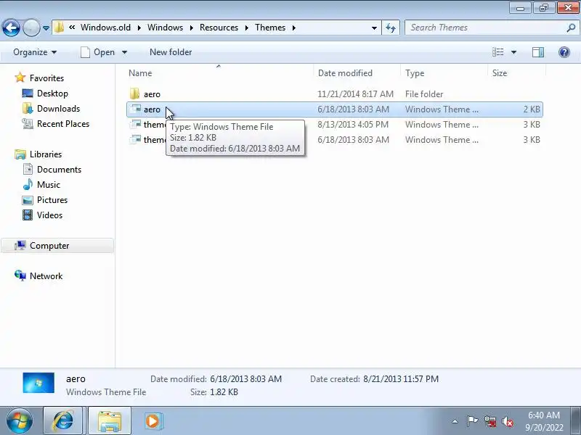Open the clock showing 6:40 AM
This screenshot has width=581, height=435.
point(544,421)
